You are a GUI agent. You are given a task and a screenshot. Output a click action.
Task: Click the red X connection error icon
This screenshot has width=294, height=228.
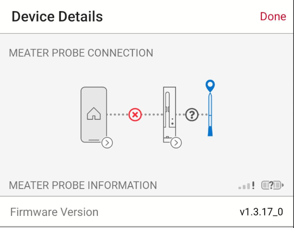tap(135, 114)
